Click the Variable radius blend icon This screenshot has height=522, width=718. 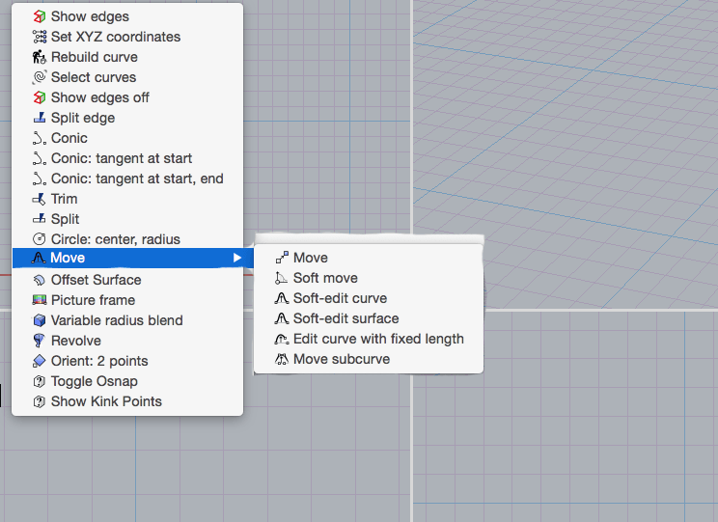tap(40, 320)
